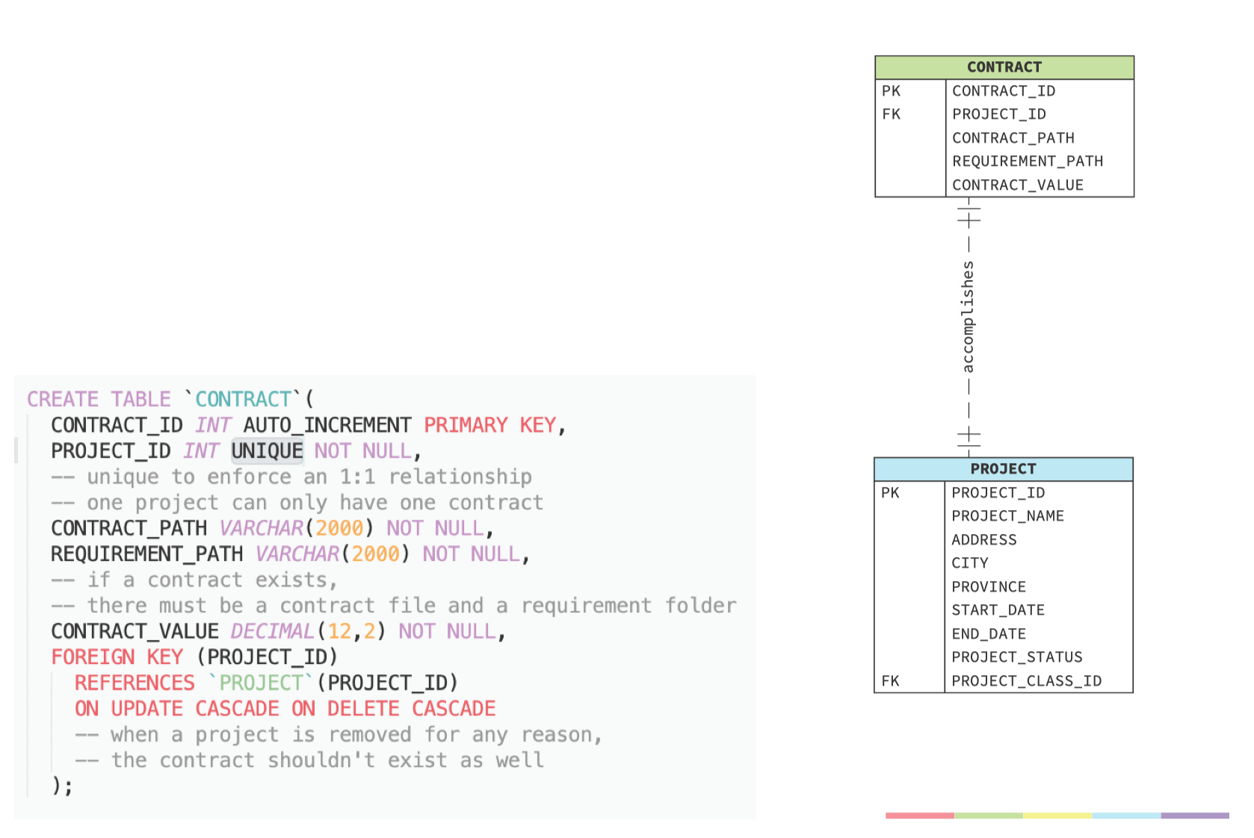This screenshot has height=838, width=1254.
Task: Click the CREATE TABLE statement keyword
Action: [99, 400]
